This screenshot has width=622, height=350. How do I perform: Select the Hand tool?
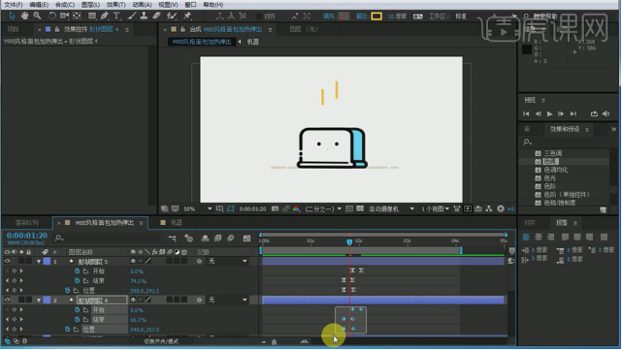tap(24, 16)
